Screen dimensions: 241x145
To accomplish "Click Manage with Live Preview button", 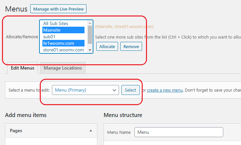I will tap(58, 9).
